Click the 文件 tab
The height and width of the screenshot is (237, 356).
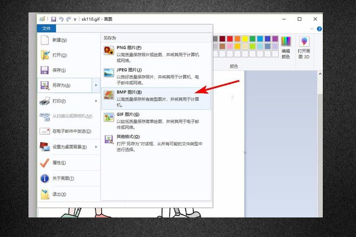click(x=46, y=28)
